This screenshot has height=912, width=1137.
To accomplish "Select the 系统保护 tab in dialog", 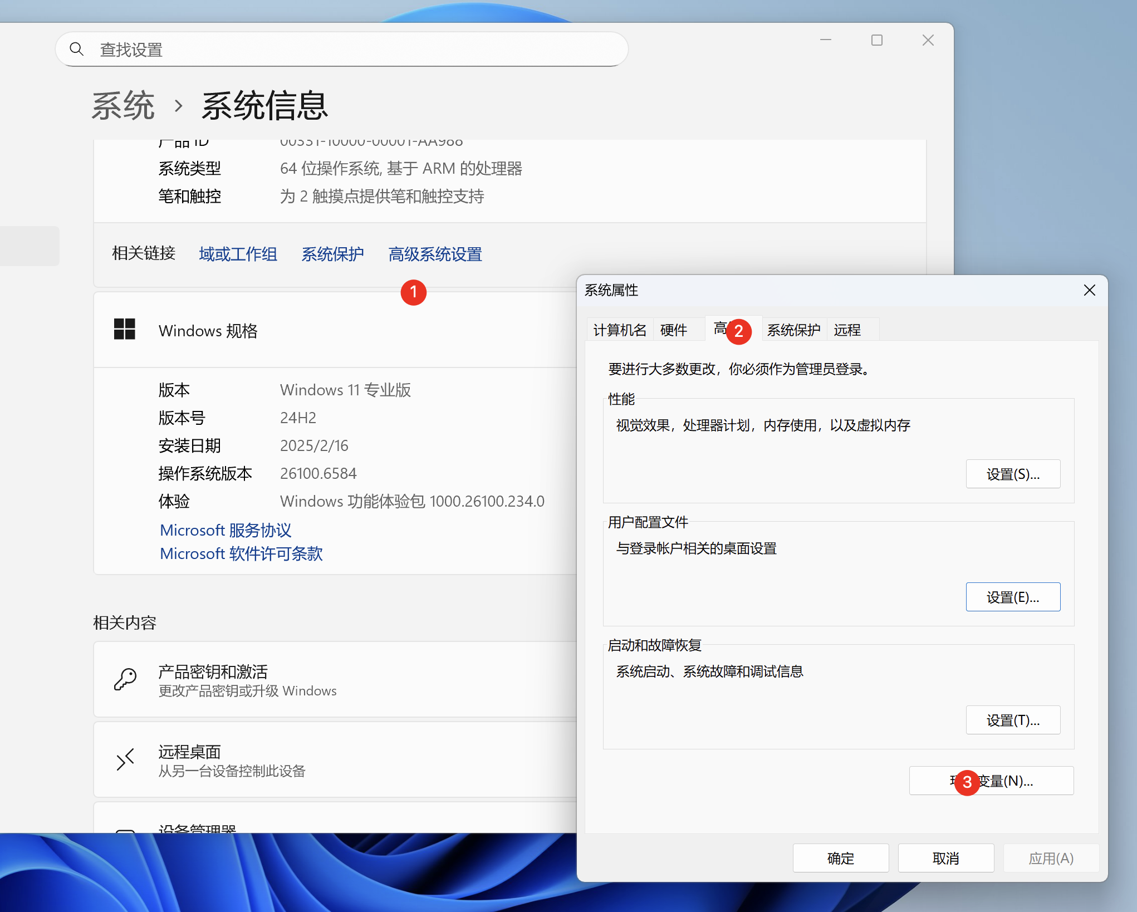I will 793,330.
